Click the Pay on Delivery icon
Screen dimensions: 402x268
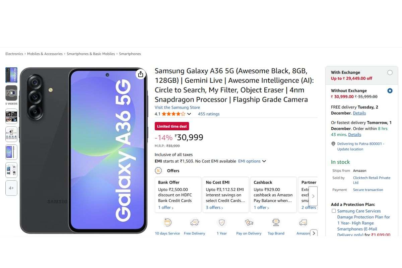point(249,222)
